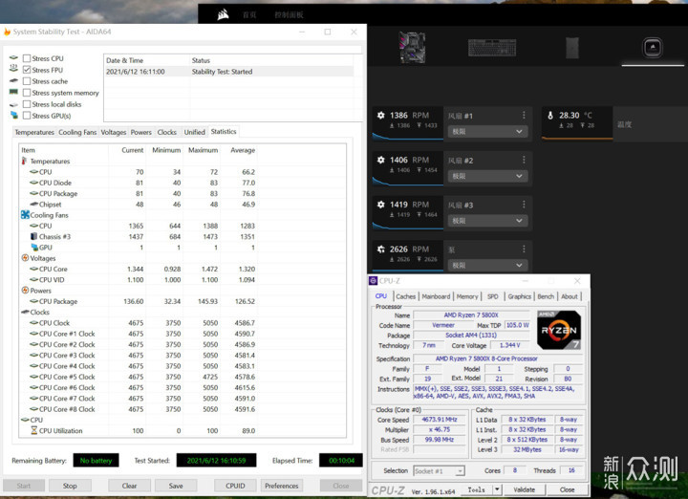Image resolution: width=688 pixels, height=499 pixels.
Task: Click the CPU-Z window title icon
Action: [x=373, y=281]
